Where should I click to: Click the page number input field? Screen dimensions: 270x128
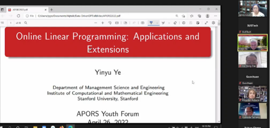pyautogui.click(x=11, y=23)
